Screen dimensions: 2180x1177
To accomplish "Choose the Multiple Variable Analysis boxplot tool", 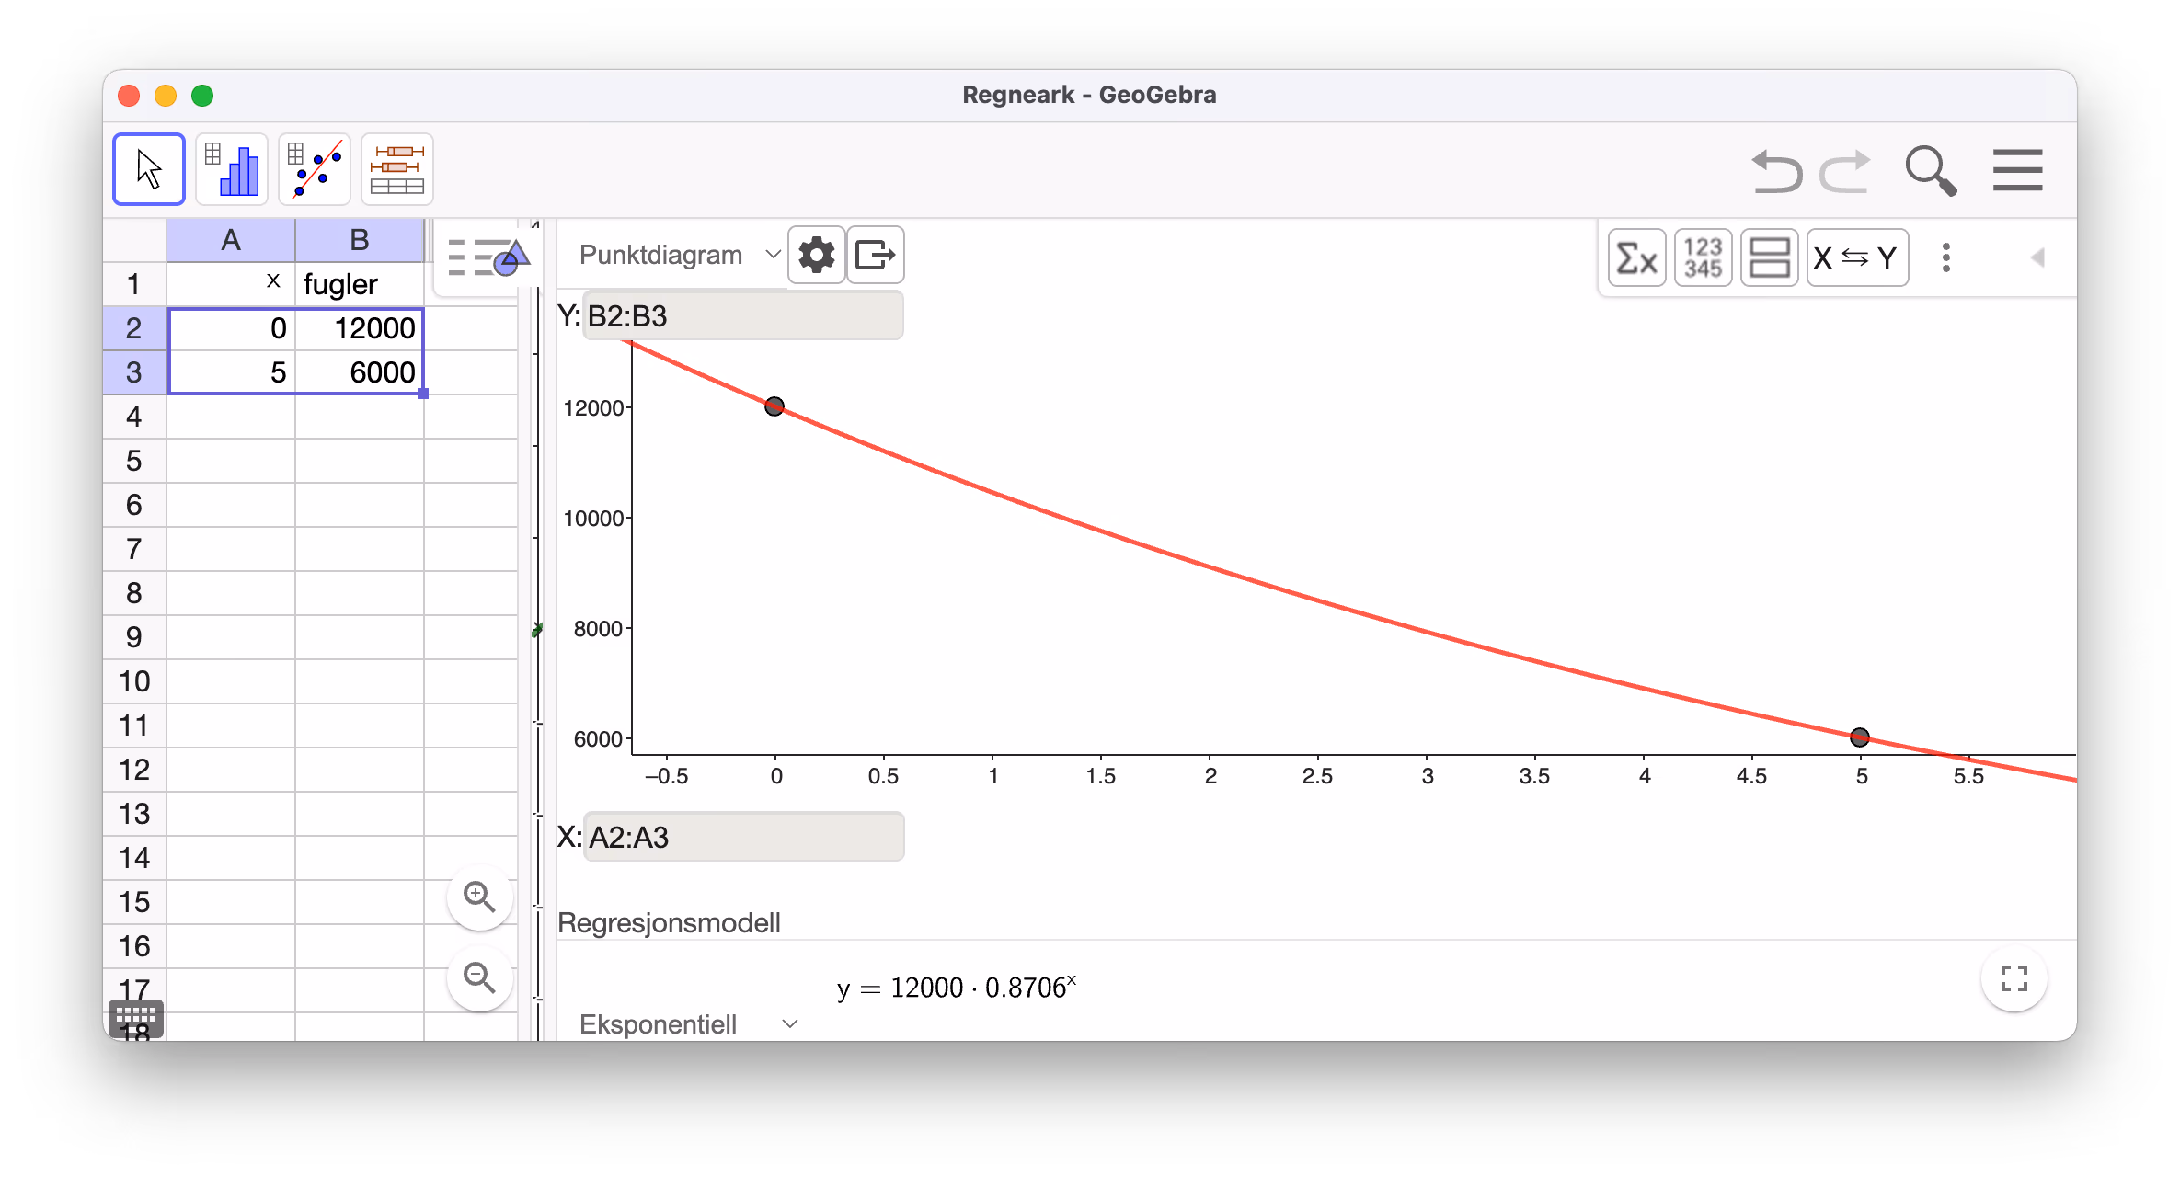I will [x=397, y=169].
